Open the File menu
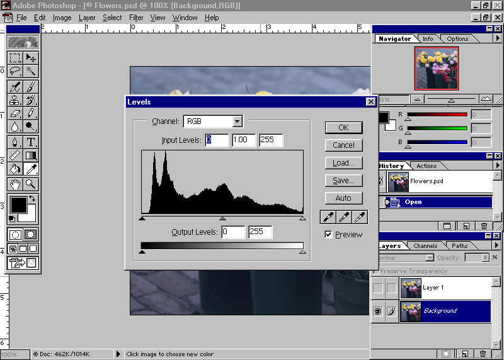 [21, 18]
